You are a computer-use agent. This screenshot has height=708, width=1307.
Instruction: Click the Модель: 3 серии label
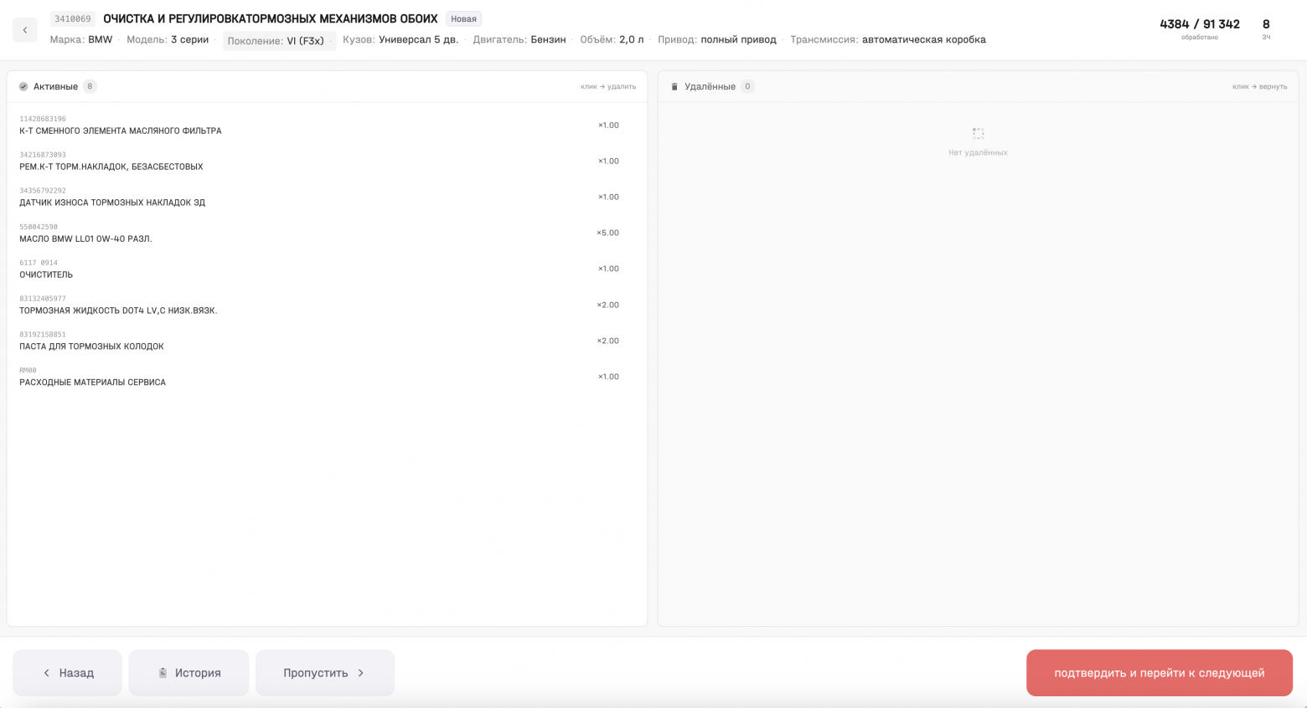tap(168, 39)
